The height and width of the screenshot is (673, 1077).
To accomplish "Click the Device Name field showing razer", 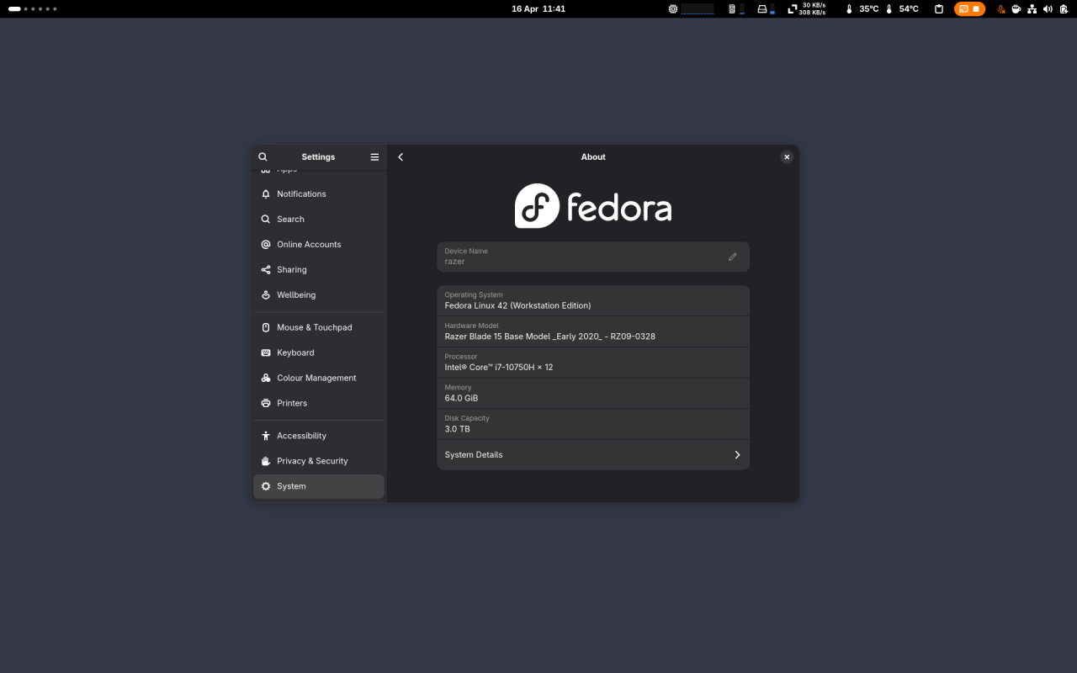I will click(581, 257).
